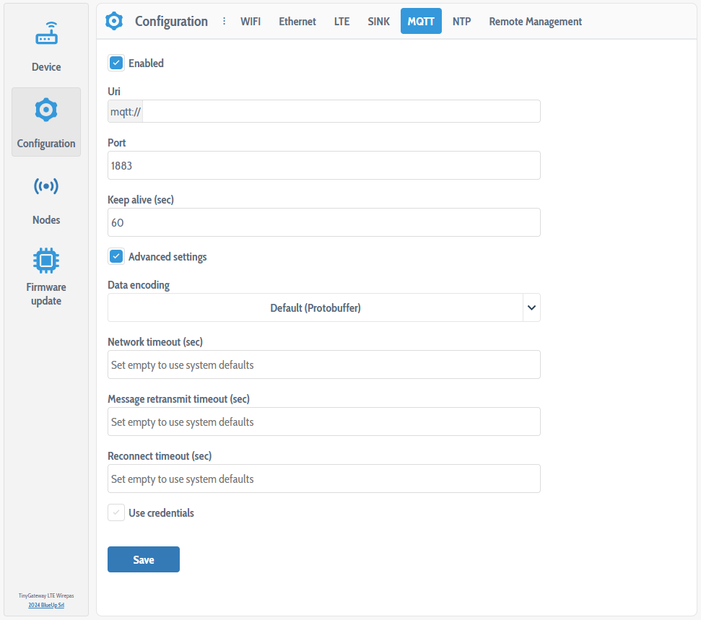The width and height of the screenshot is (701, 620).
Task: Expand the Data encoding dropdown arrow
Action: pos(531,307)
